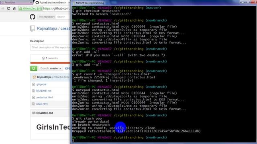Click the 'Dropped refs/stash@{0}' line
This screenshot has height=144, width=257.
click(x=136, y=131)
